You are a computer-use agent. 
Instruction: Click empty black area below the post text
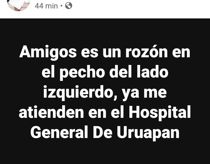tap(105, 153)
